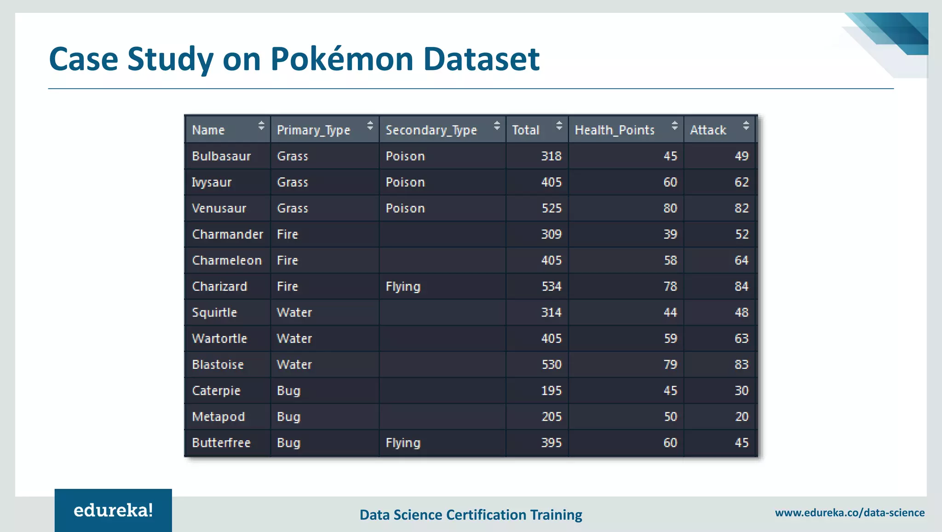Click total 195 in Caterpie row
The image size is (942, 532).
(x=551, y=391)
